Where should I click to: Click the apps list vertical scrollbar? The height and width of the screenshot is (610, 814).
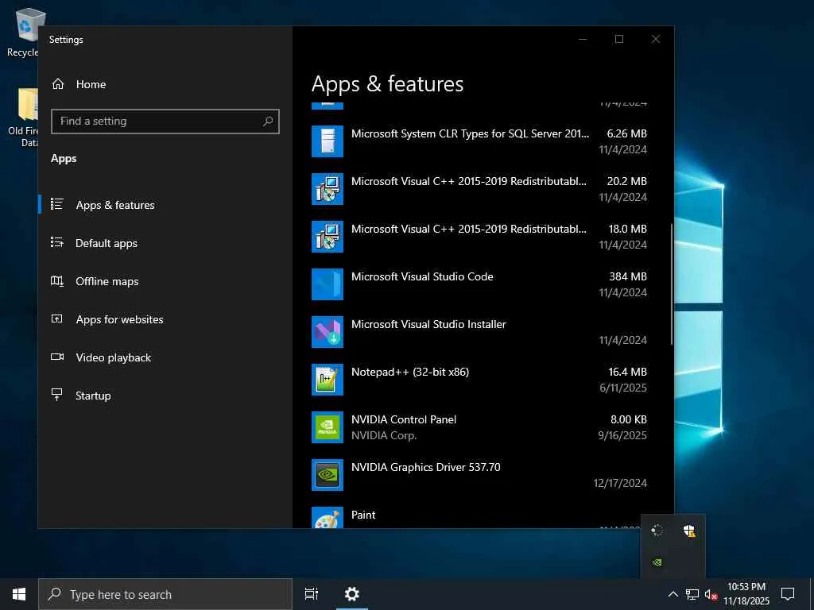[673, 284]
